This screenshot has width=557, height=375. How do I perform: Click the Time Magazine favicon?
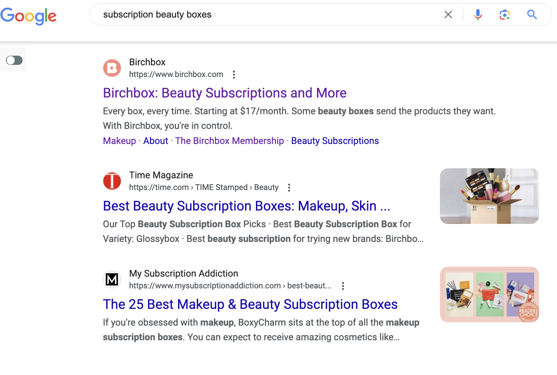[x=112, y=181]
